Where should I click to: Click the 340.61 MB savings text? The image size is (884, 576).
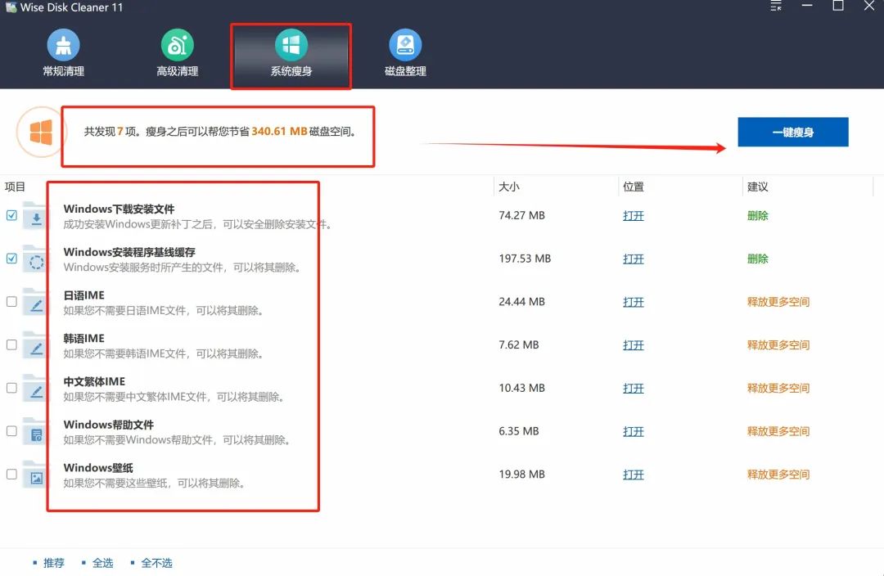point(279,132)
